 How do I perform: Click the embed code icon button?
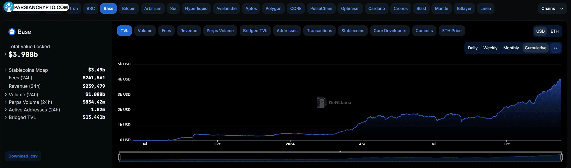pos(556,48)
